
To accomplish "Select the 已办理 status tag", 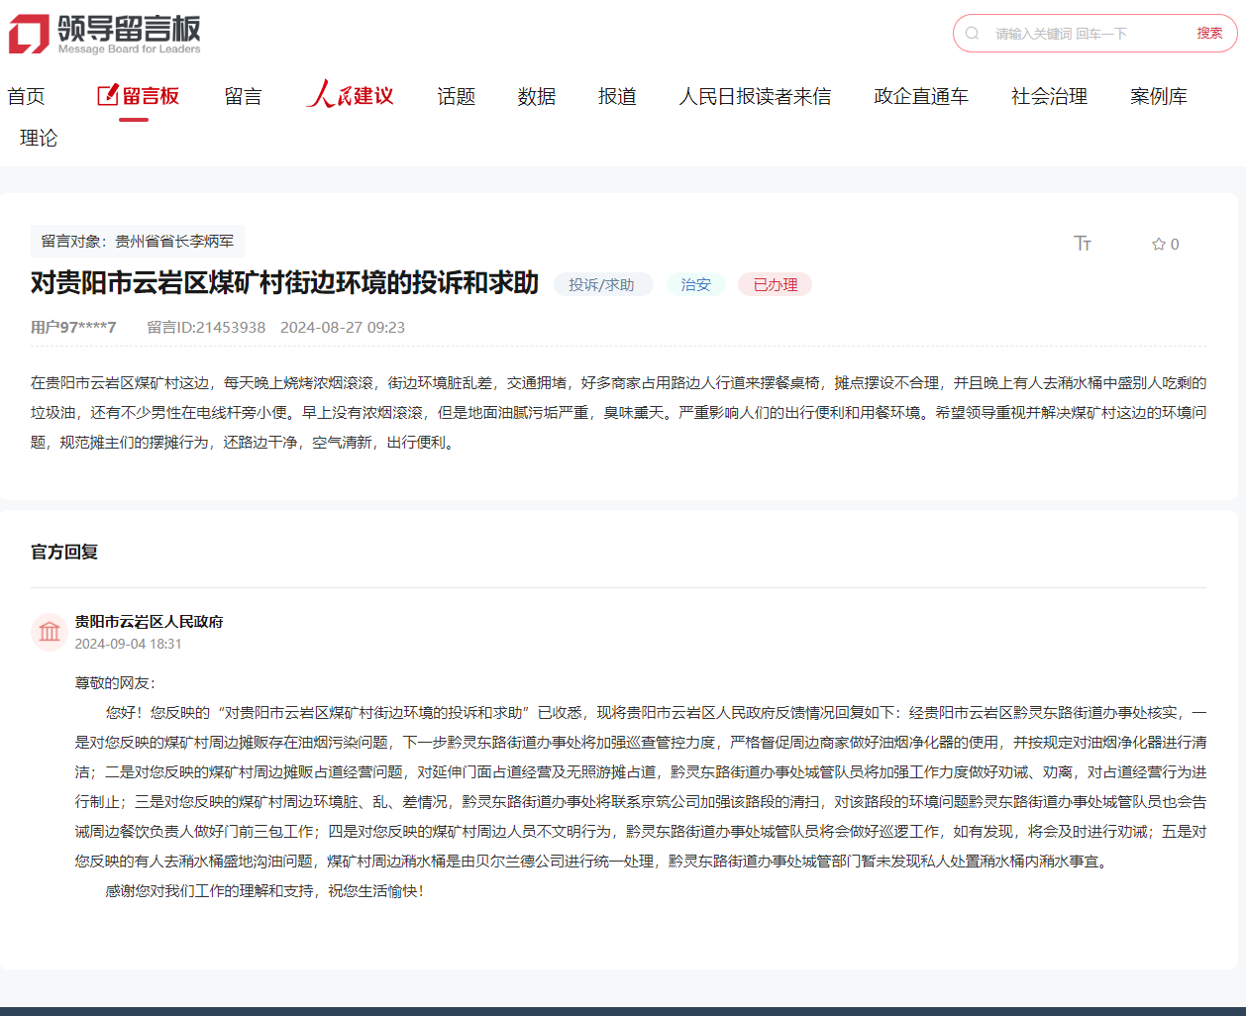I will (x=775, y=284).
